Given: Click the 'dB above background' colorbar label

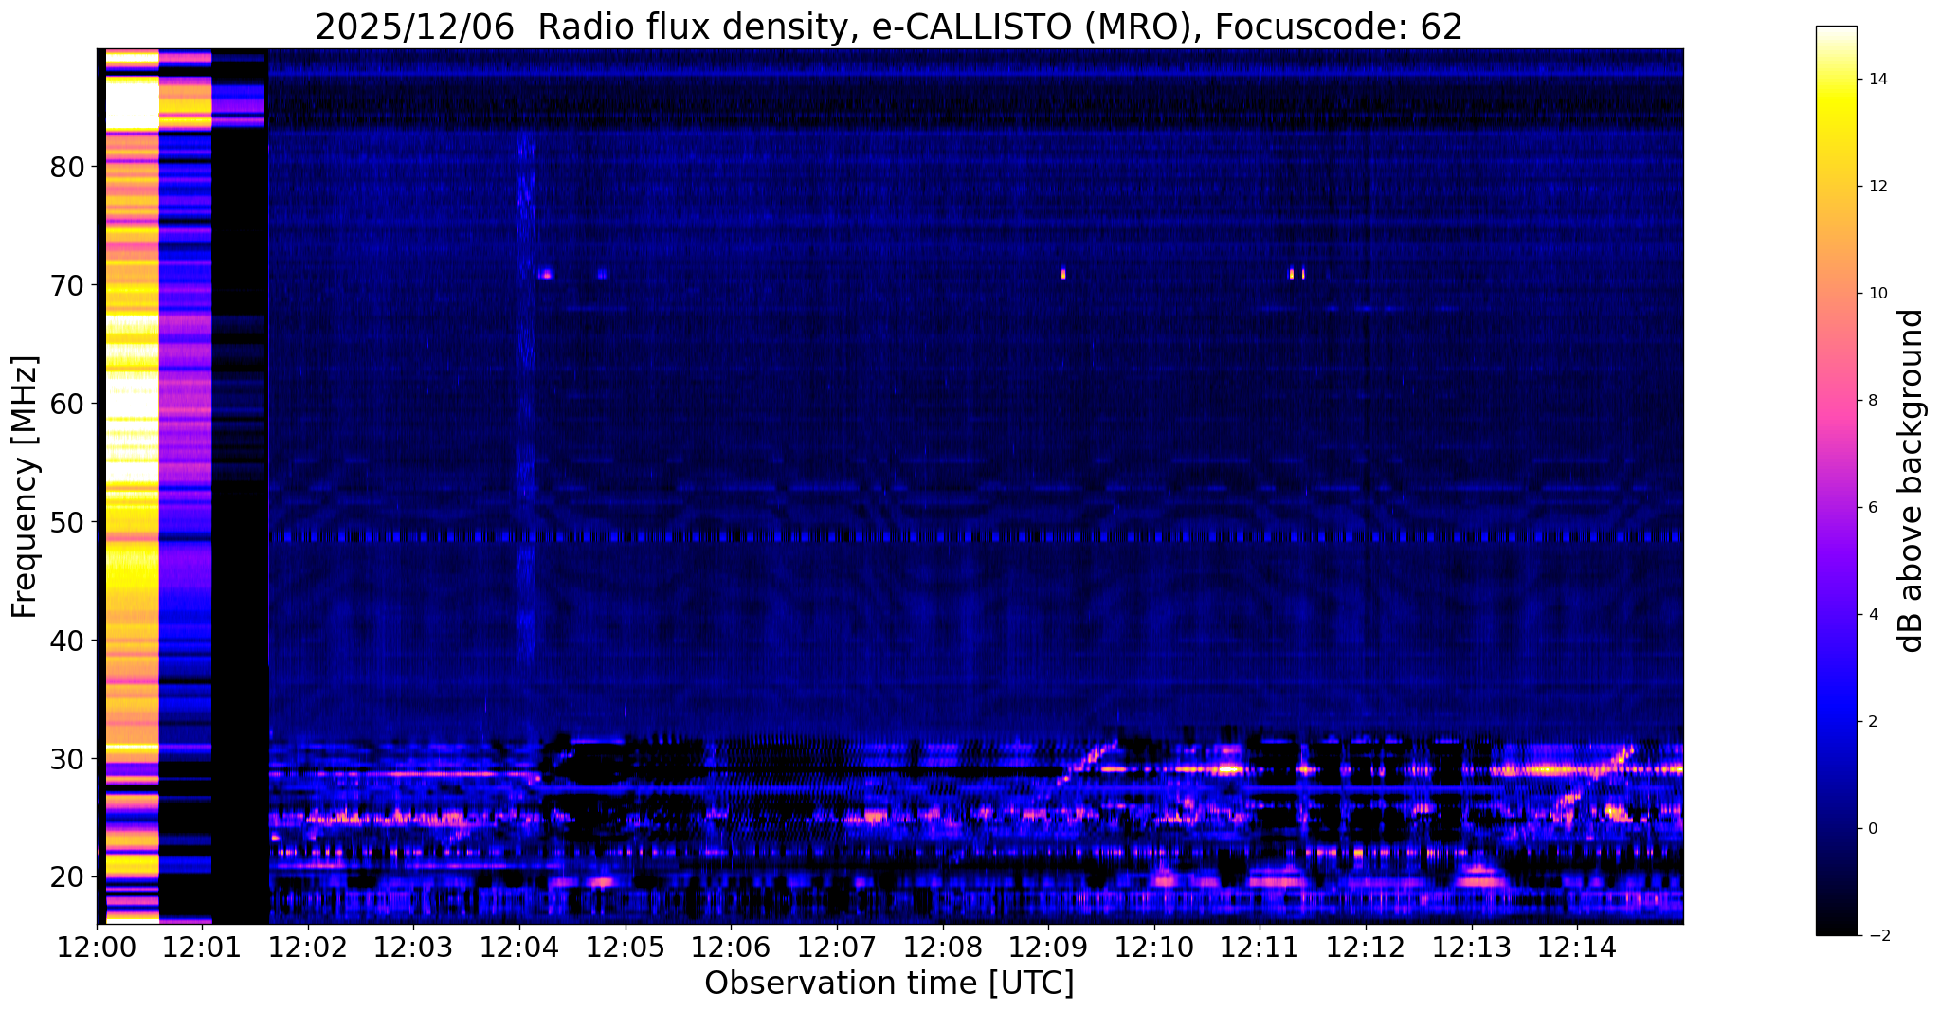Looking at the screenshot, I should (x=1912, y=480).
